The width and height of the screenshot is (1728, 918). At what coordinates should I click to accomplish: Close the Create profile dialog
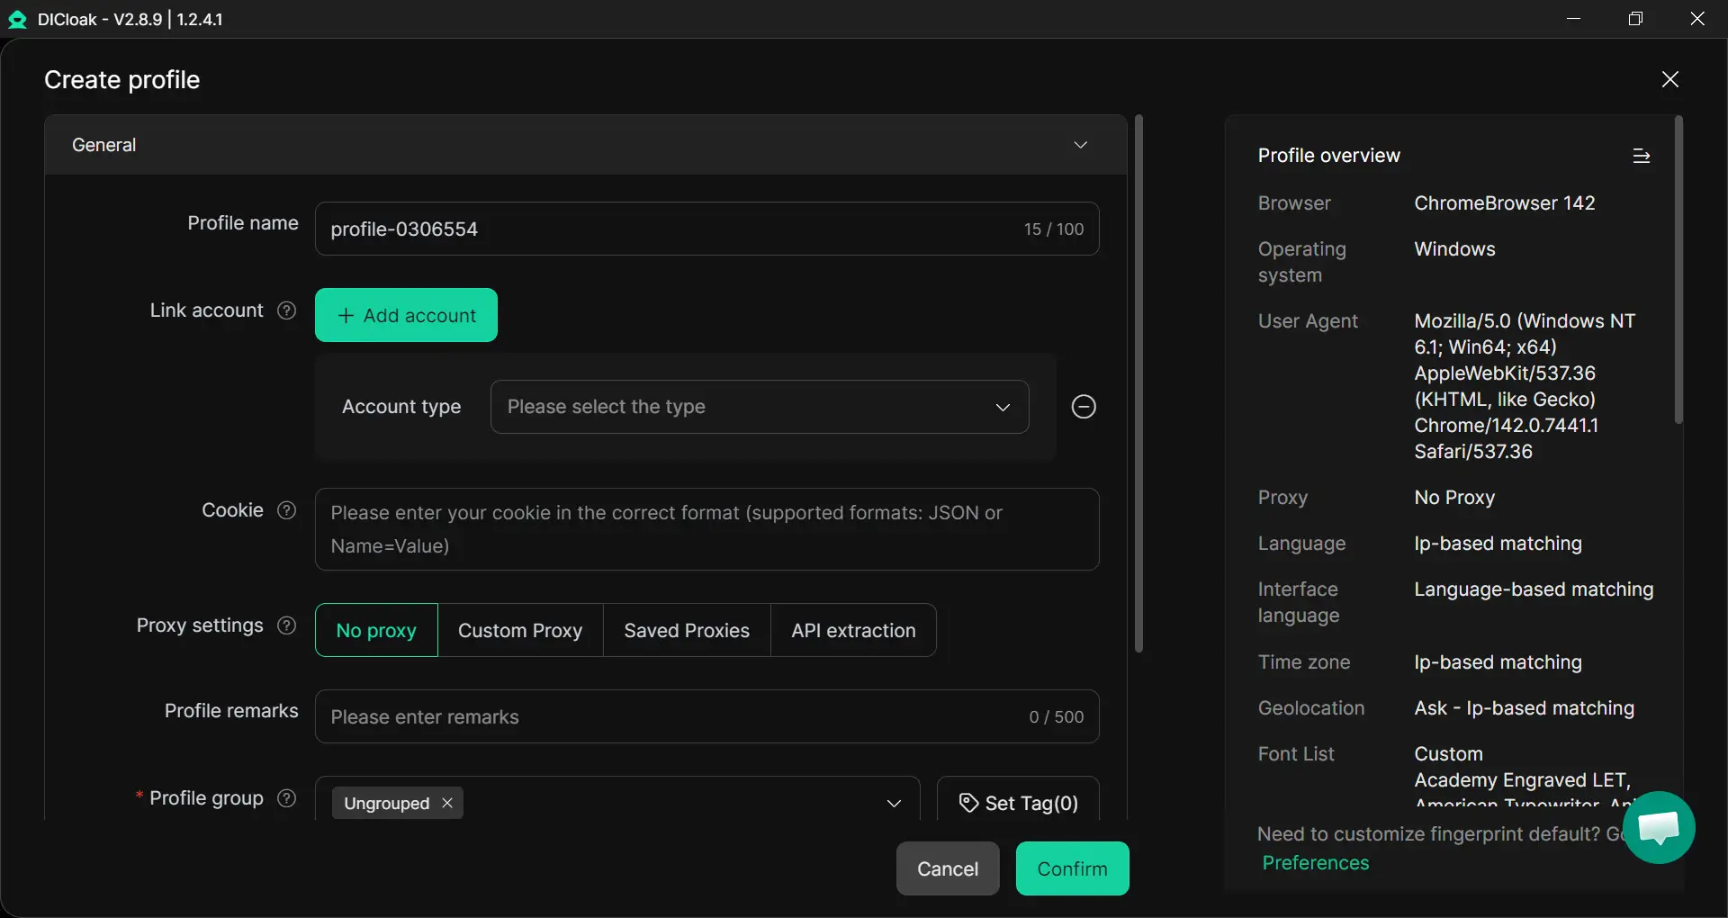[1669, 79]
